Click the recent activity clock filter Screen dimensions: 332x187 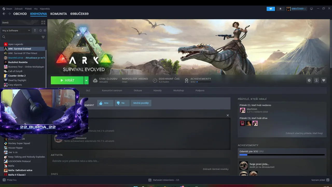[40, 30]
